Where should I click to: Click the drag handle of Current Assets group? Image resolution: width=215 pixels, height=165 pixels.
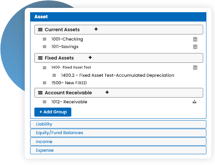[x=40, y=30]
